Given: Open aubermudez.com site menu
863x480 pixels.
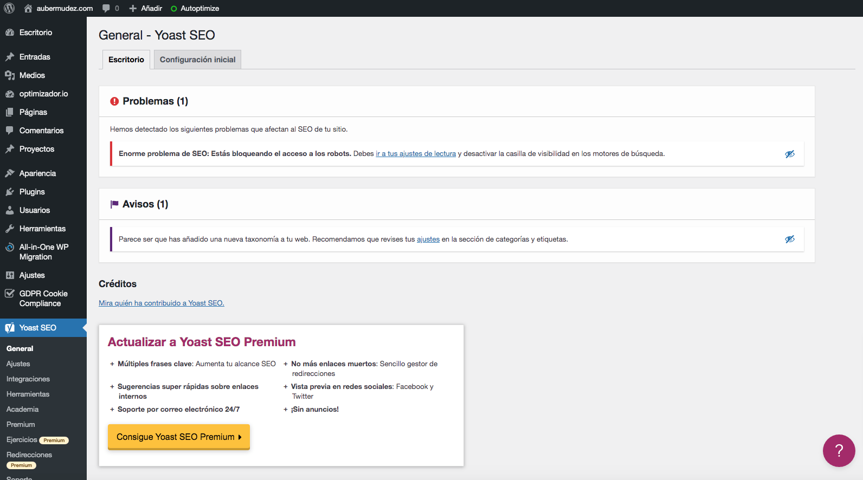Looking at the screenshot, I should 59,8.
